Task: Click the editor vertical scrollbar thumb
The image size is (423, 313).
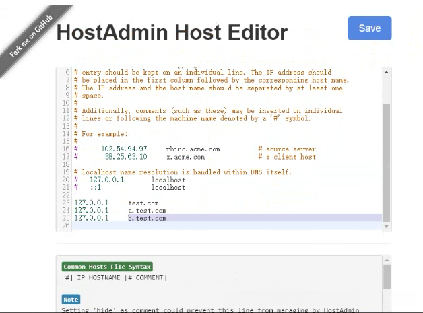Action: [x=387, y=163]
